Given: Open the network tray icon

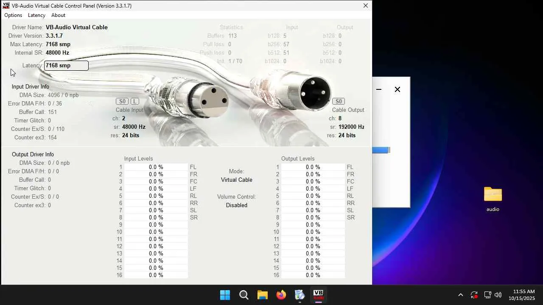Looking at the screenshot, I should pyautogui.click(x=487, y=295).
